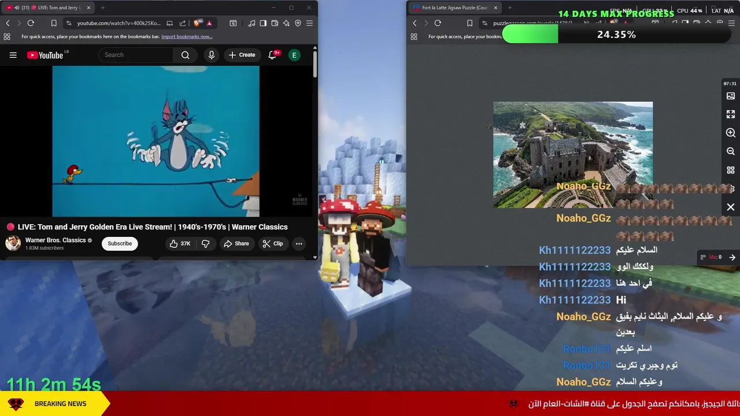Open the YouTube guide hamburger menu
Image resolution: width=740 pixels, height=416 pixels.
pos(13,55)
